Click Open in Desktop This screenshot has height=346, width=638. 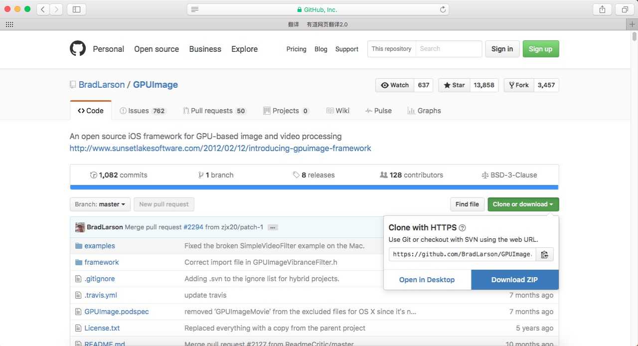coord(427,280)
